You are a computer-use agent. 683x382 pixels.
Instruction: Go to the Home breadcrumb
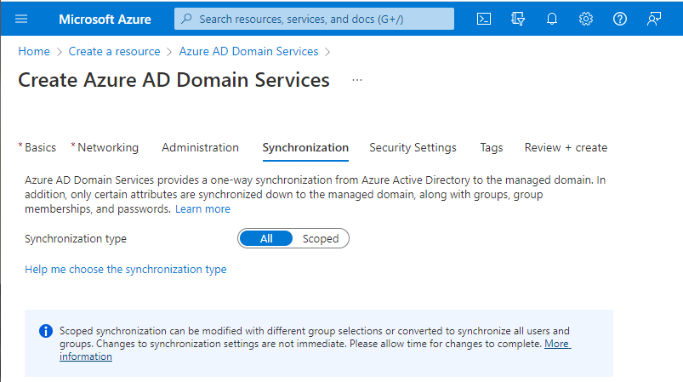34,51
